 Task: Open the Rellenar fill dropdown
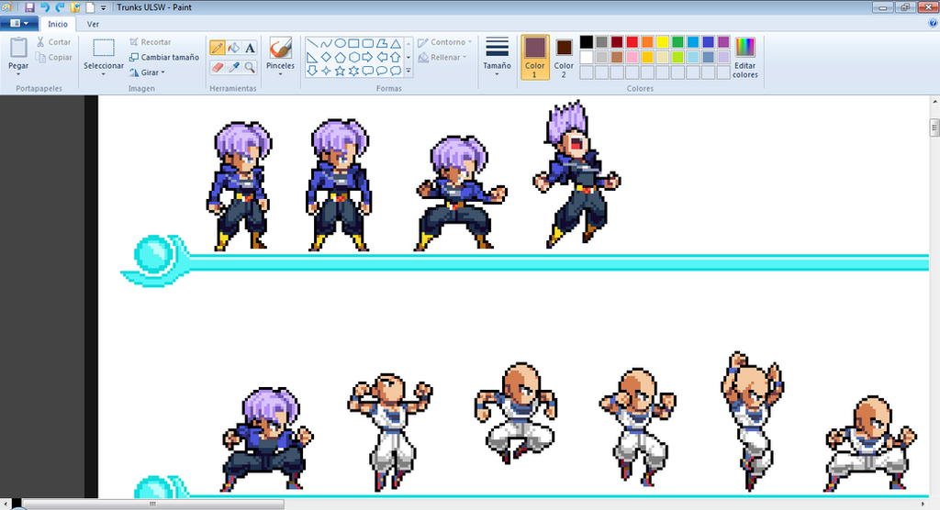pyautogui.click(x=442, y=58)
